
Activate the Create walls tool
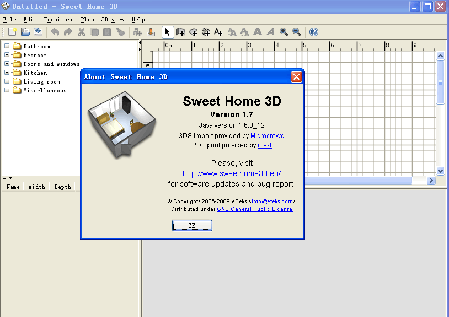click(x=180, y=32)
